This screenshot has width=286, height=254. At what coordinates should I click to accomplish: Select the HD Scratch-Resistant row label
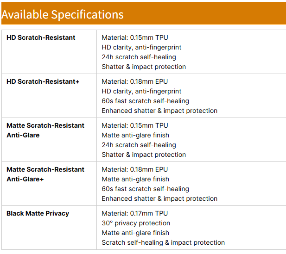41,37
